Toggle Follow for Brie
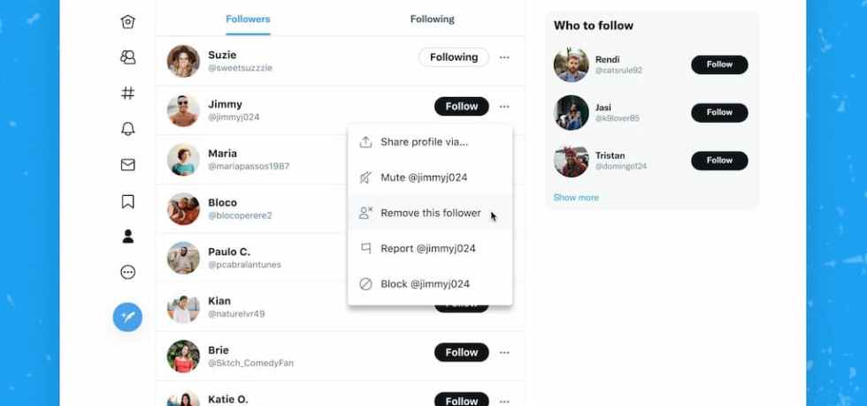The image size is (867, 406). pyautogui.click(x=461, y=352)
